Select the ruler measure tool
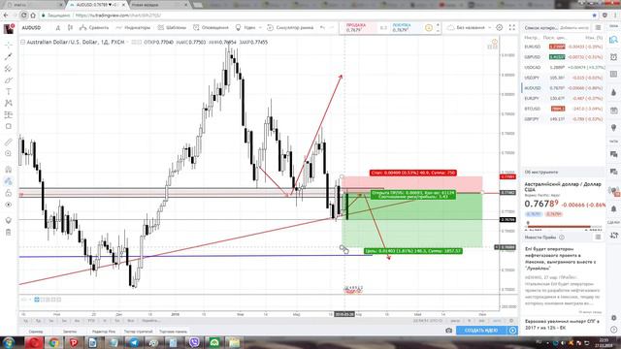Screen dimensions: 621x349 pyautogui.click(x=9, y=142)
